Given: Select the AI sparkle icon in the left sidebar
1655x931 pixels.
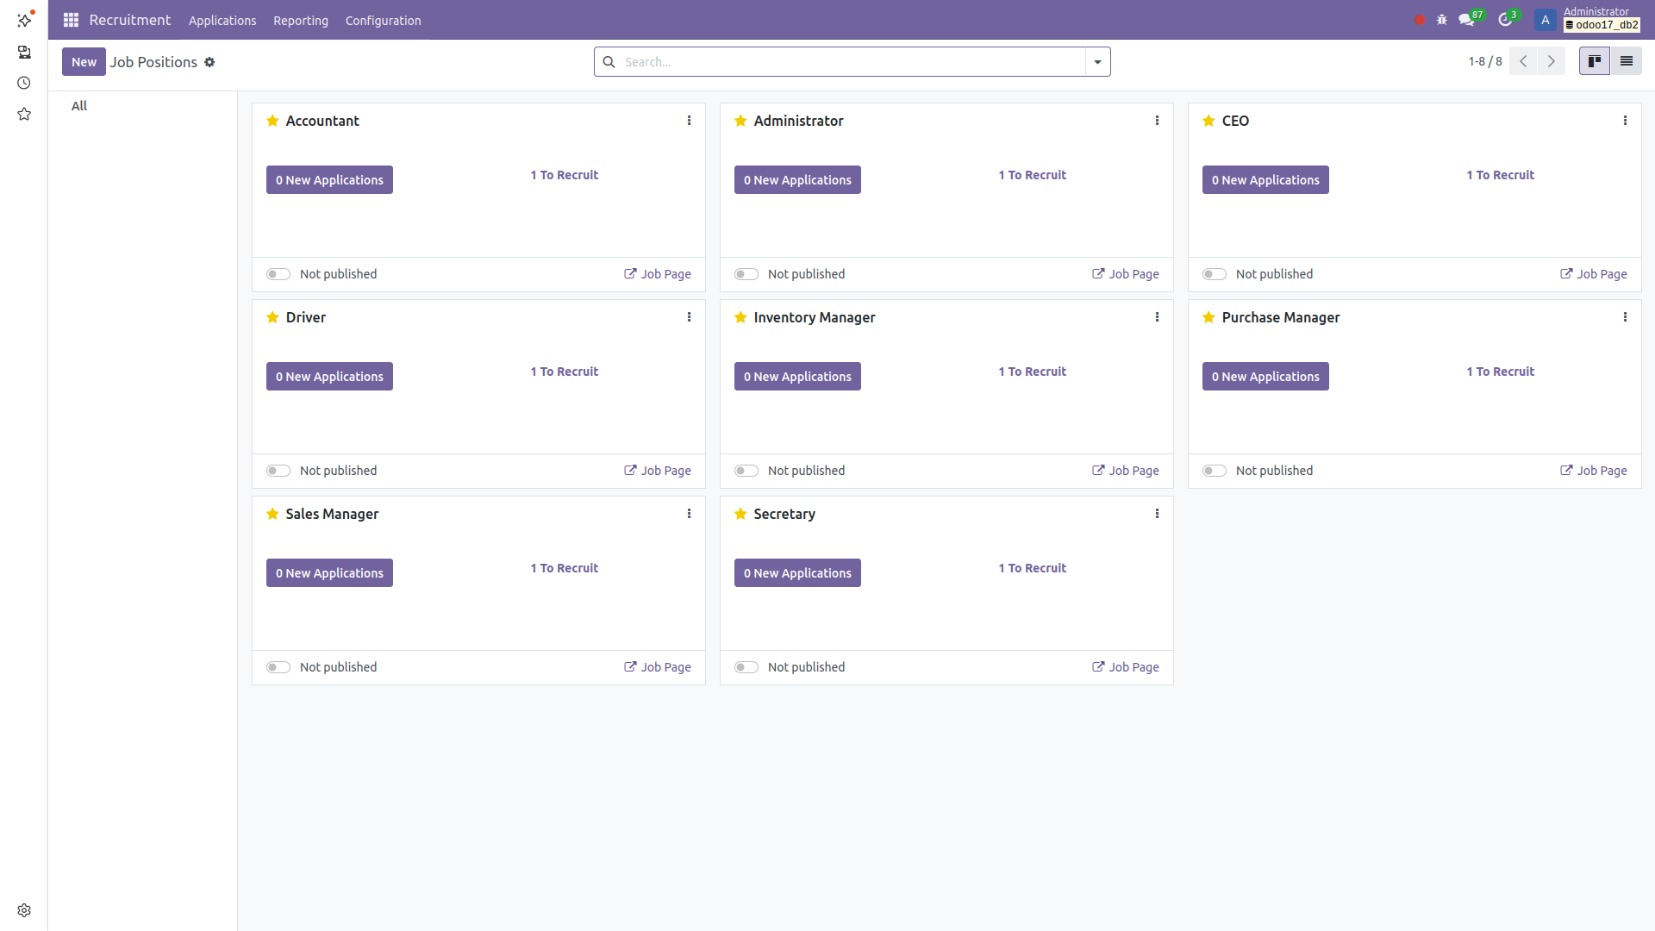Looking at the screenshot, I should tap(24, 20).
